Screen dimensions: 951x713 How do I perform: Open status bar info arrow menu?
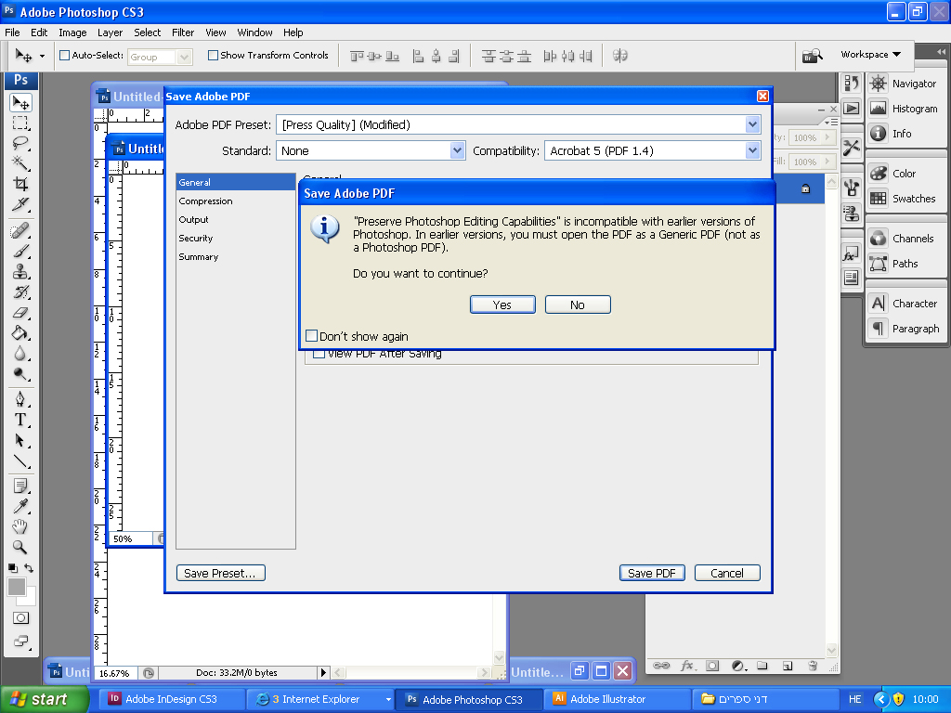pyautogui.click(x=323, y=672)
